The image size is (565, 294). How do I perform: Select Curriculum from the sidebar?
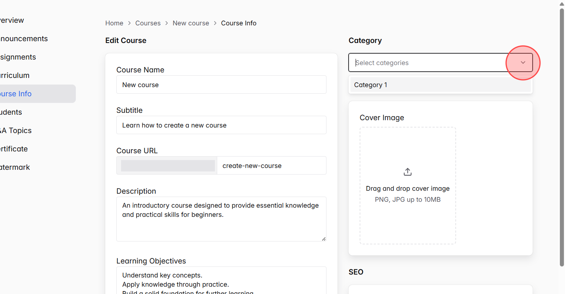coord(14,75)
